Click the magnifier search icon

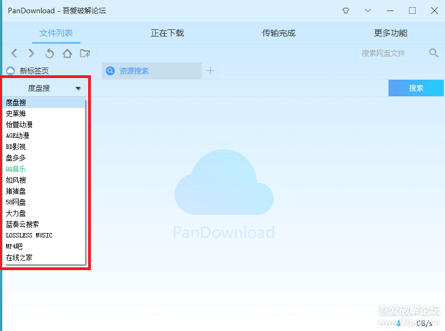pos(433,53)
